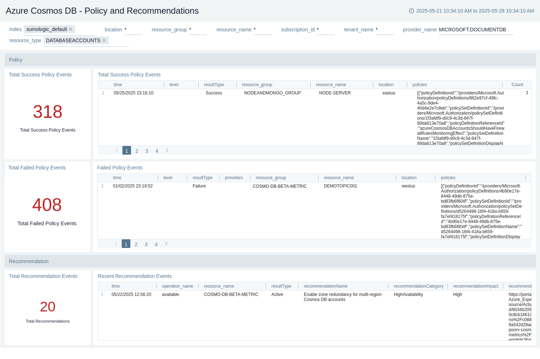Screen dimensions: 540x359
Task: Click the clock icon beside the time range
Action: [411, 11]
